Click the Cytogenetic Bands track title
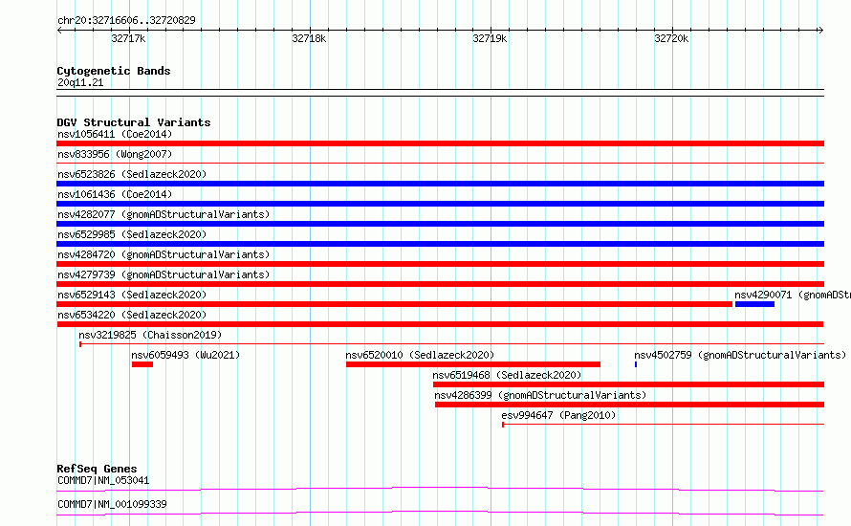Screen dimensions: 851x526 (114, 71)
